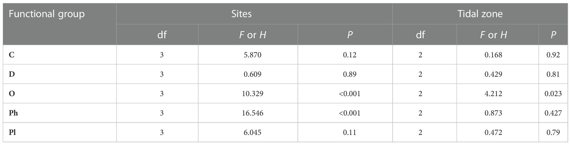Select the Tidal zone column group header
The image size is (571, 145).
click(x=480, y=14)
